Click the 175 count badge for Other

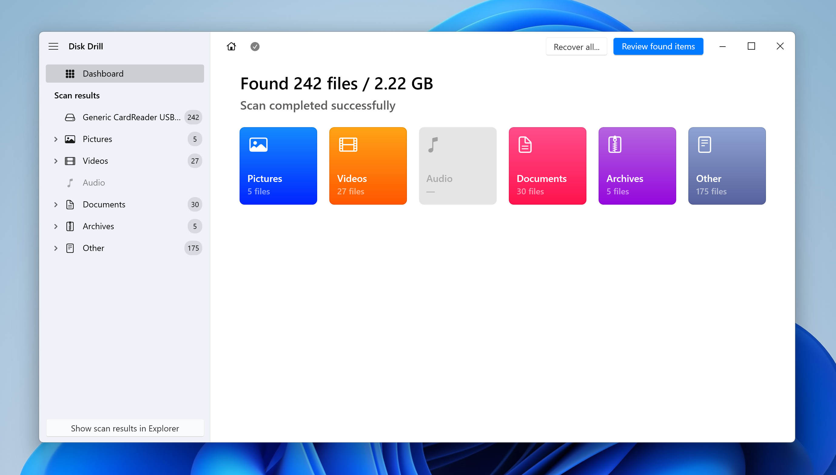point(193,248)
